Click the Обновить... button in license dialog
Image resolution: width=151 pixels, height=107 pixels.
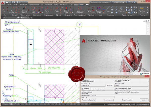[x=110, y=86]
